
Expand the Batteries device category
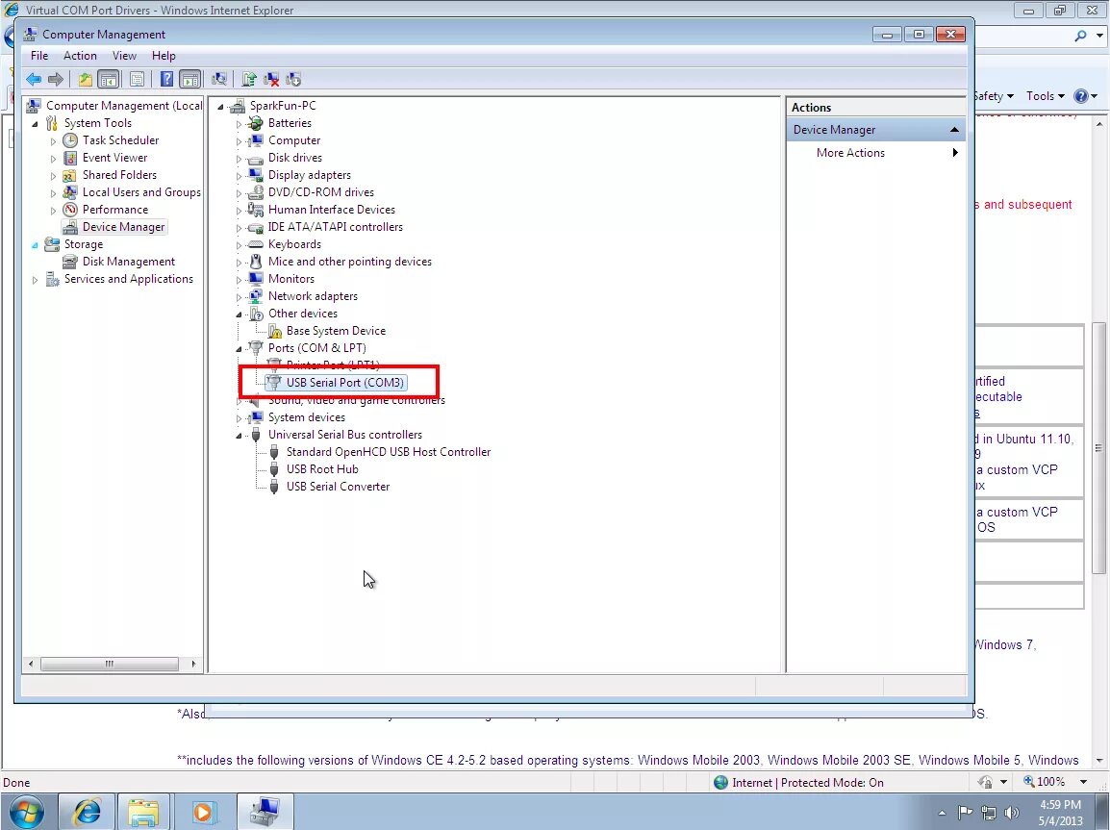(239, 124)
